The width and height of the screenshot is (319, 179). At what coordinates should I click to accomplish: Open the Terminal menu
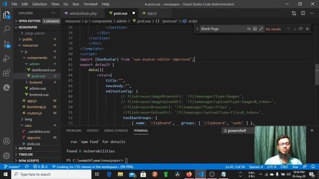90,4
